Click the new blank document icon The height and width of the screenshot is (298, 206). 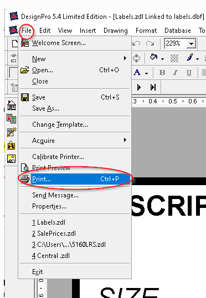coord(15,43)
